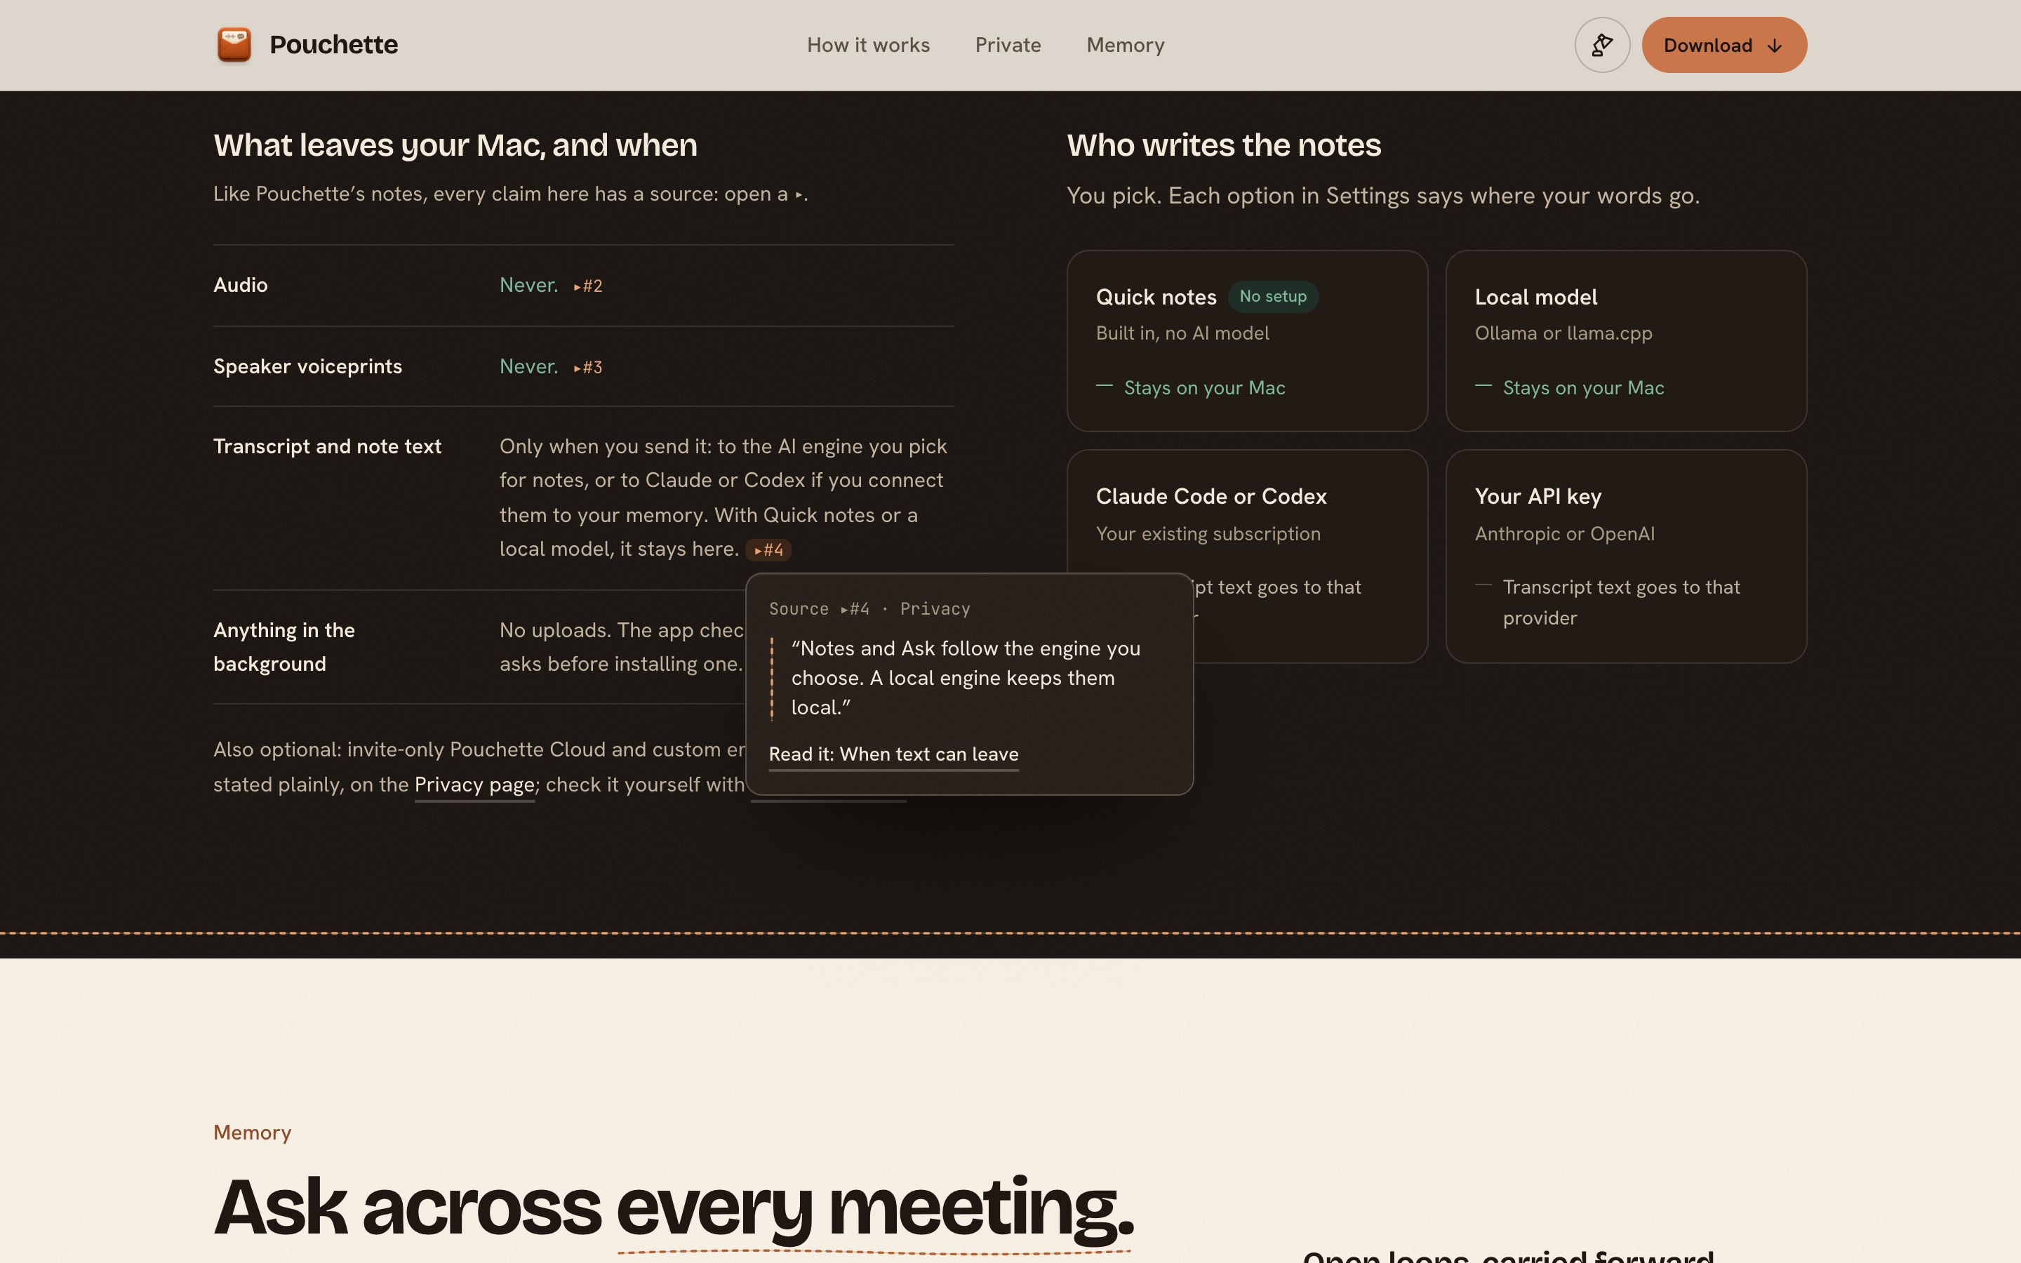The width and height of the screenshot is (2021, 1263).
Task: Select the Quick notes card title
Action: click(x=1156, y=297)
